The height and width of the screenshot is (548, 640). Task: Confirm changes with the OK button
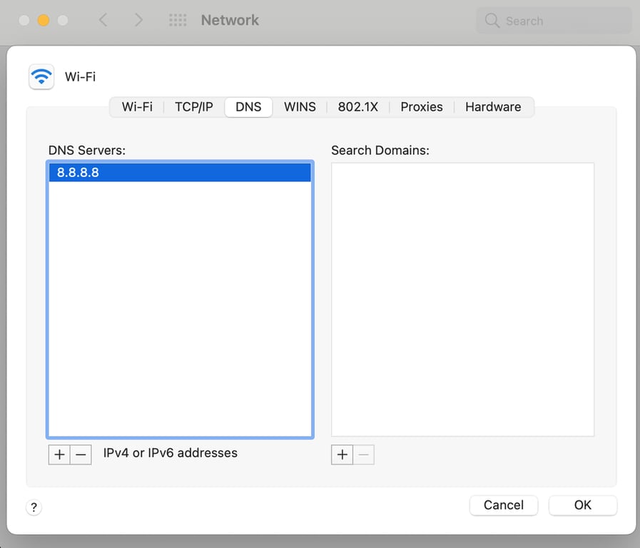[x=582, y=505]
